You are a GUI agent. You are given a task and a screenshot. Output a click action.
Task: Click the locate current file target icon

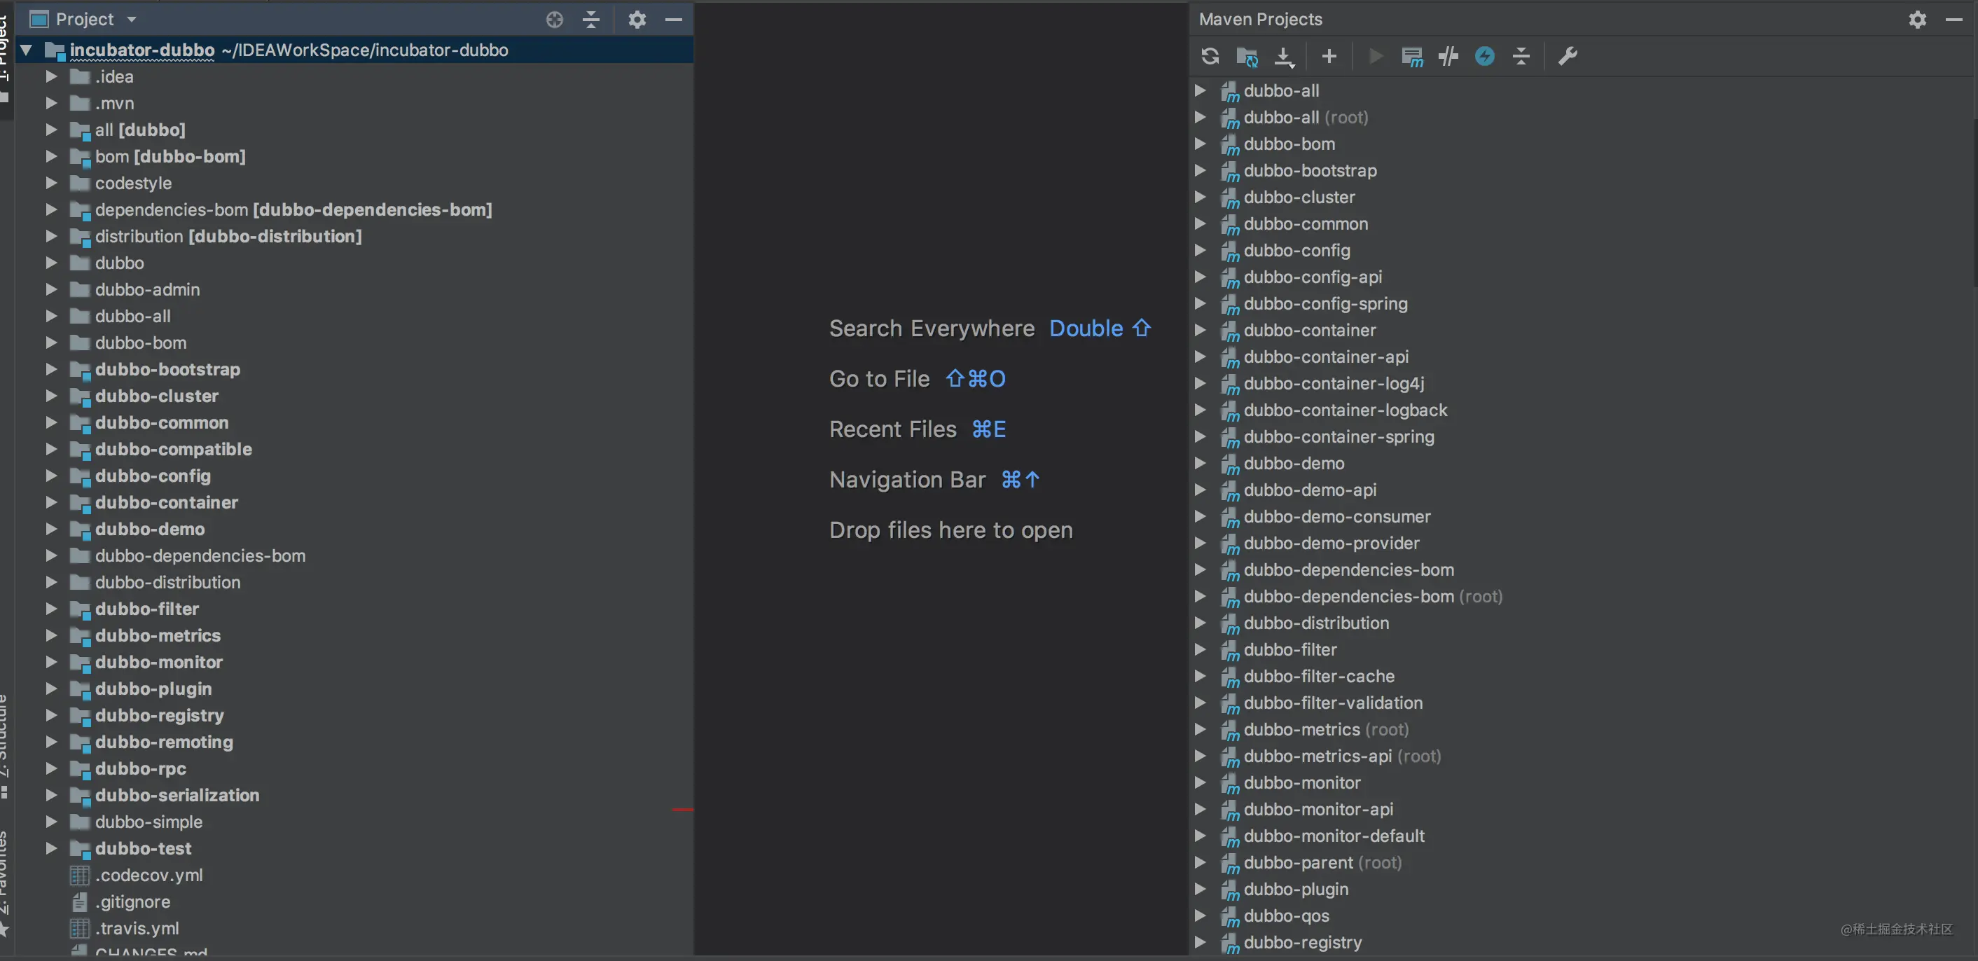point(555,19)
